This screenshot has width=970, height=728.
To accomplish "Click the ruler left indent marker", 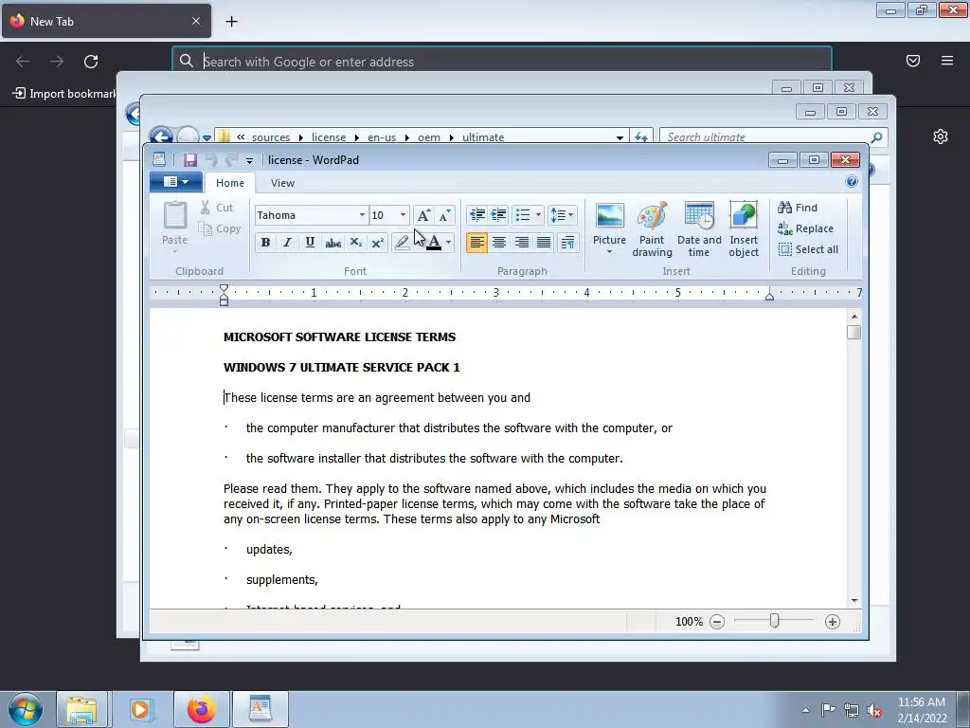I will point(224,295).
